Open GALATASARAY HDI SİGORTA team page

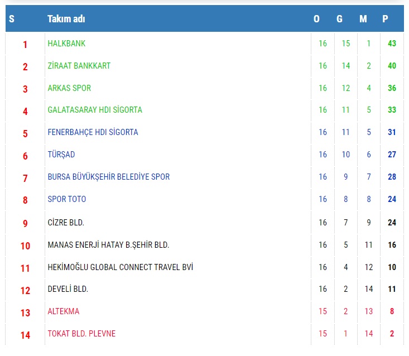coord(95,110)
